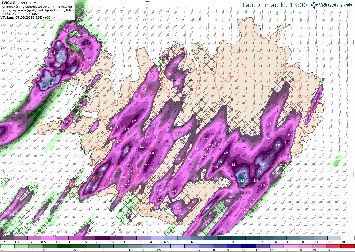Click the slydda/snjókoma description line
Viewport: 355px width, 252px height.
[x=37, y=10]
